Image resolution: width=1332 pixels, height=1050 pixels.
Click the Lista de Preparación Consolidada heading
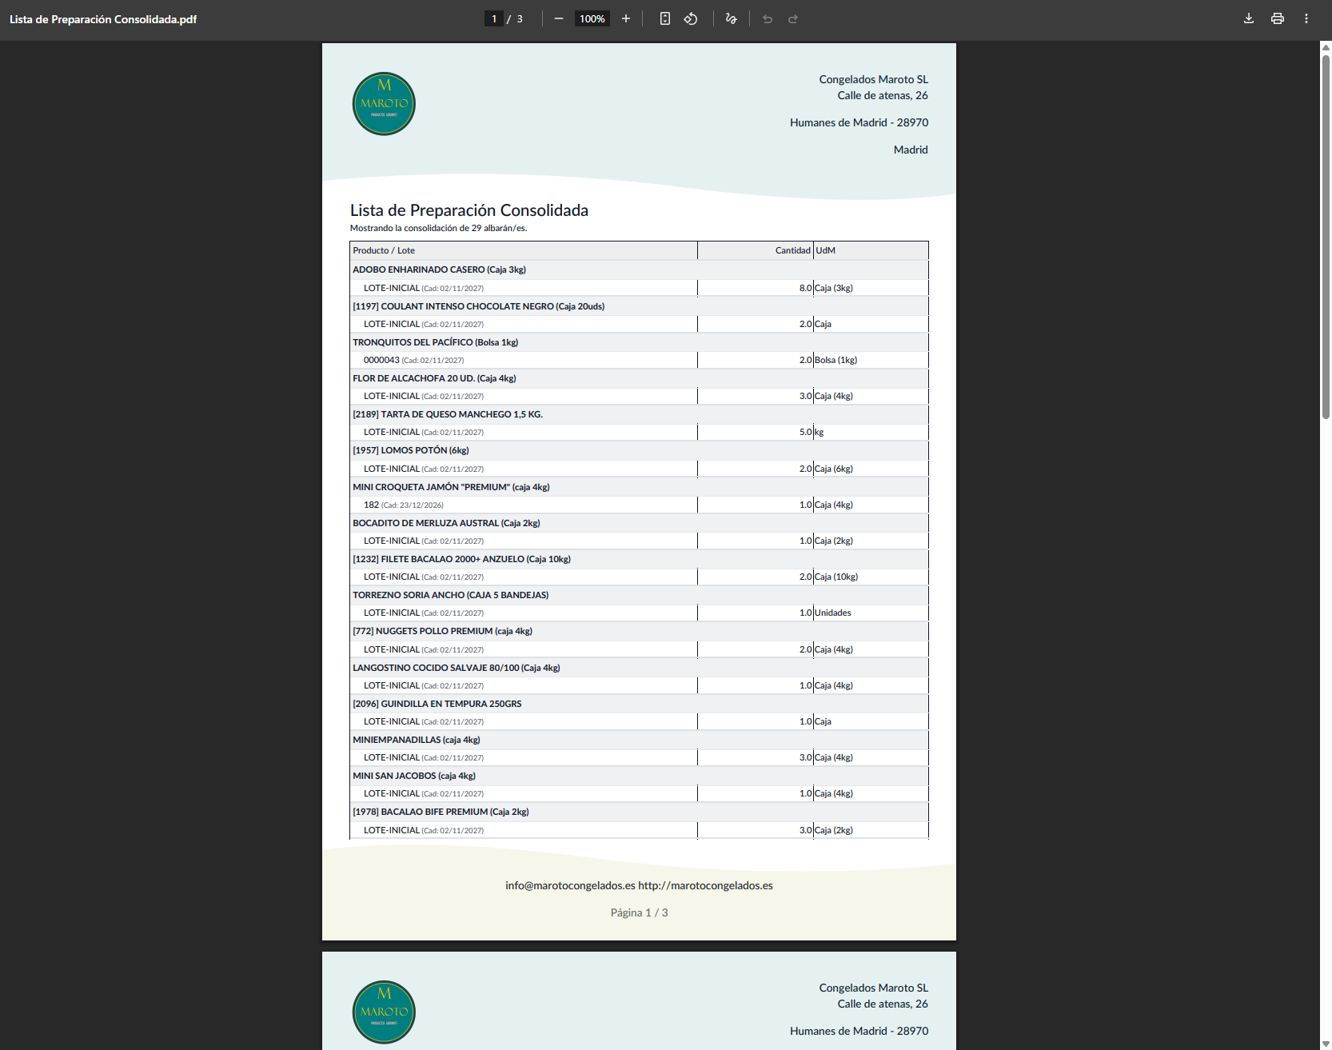469,210
